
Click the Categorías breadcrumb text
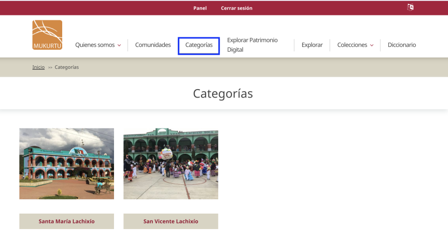(x=67, y=67)
